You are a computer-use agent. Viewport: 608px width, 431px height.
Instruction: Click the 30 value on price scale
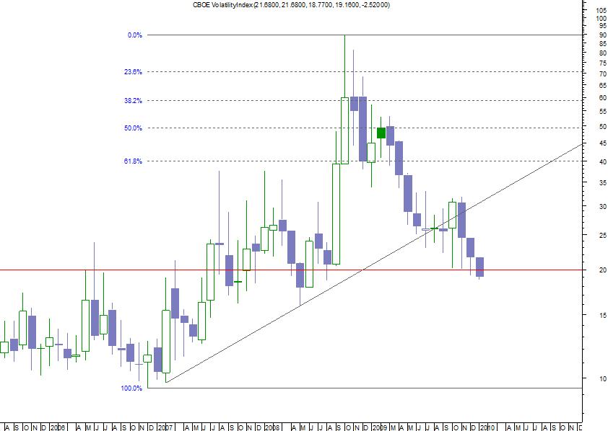tap(602, 207)
